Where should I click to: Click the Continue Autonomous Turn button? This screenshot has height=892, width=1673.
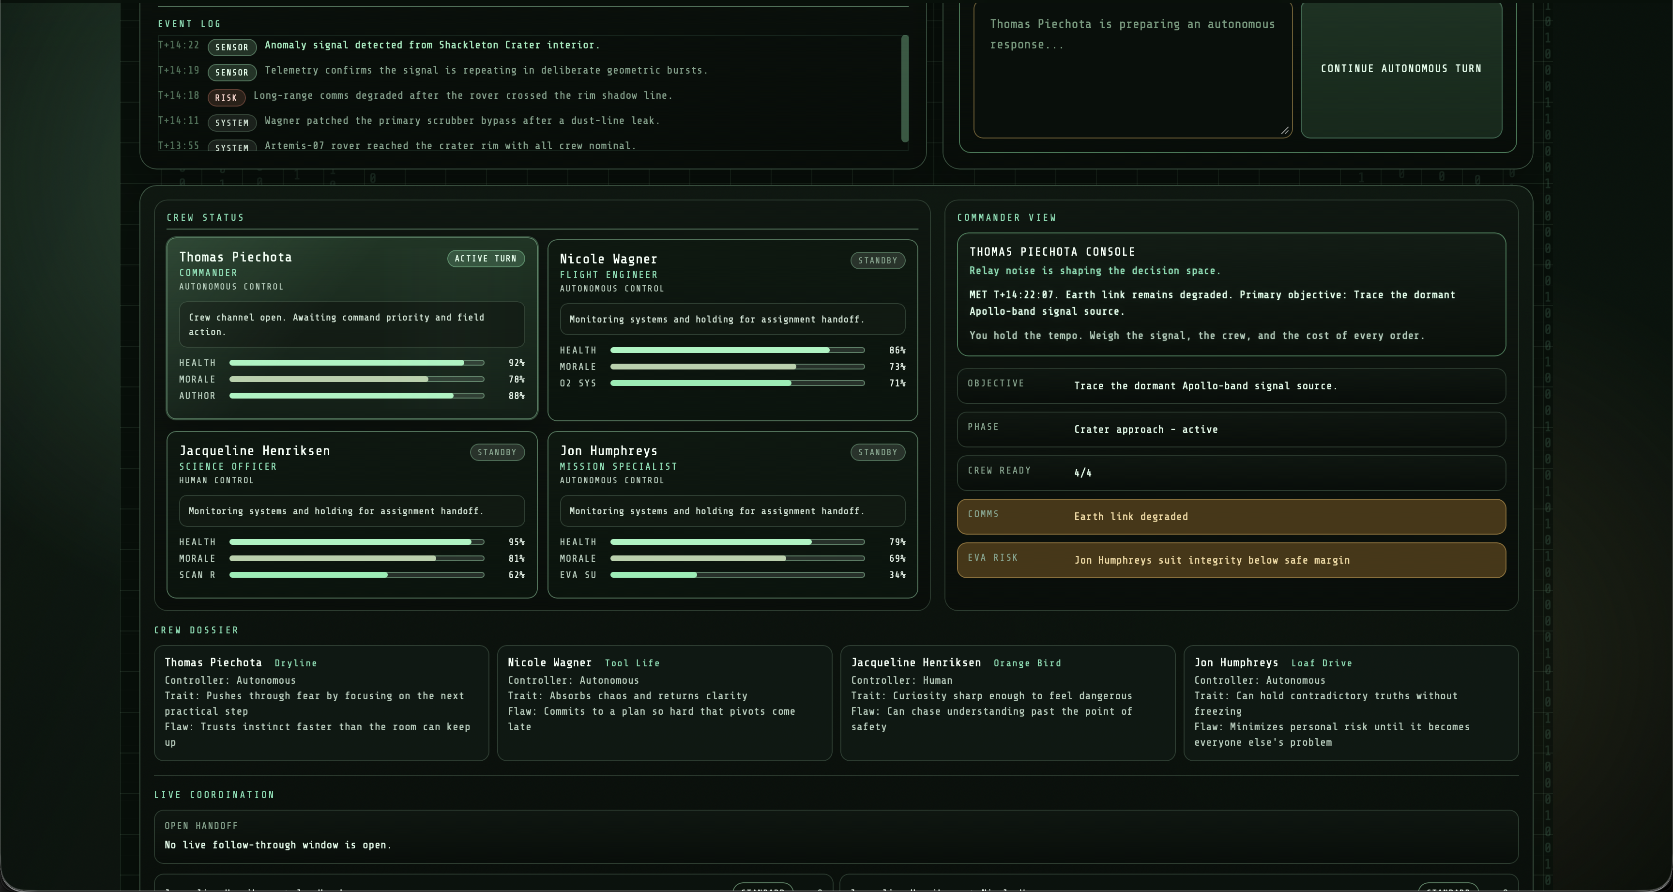point(1401,69)
